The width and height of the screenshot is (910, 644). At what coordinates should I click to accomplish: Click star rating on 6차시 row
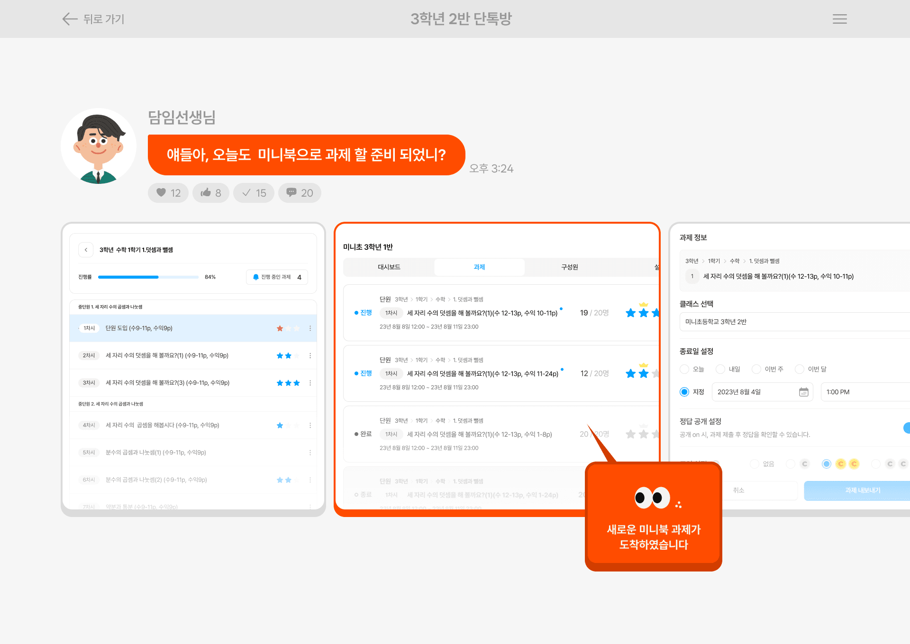coord(288,480)
